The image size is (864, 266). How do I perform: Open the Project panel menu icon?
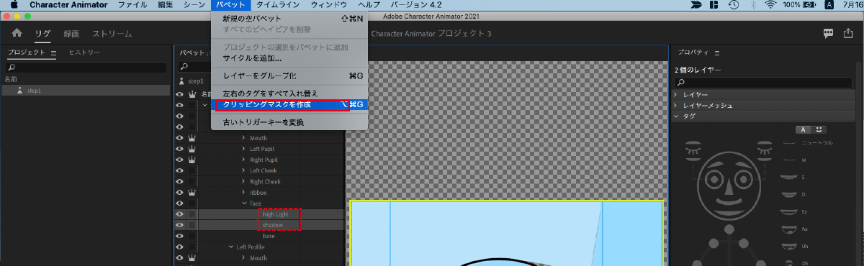tap(53, 52)
